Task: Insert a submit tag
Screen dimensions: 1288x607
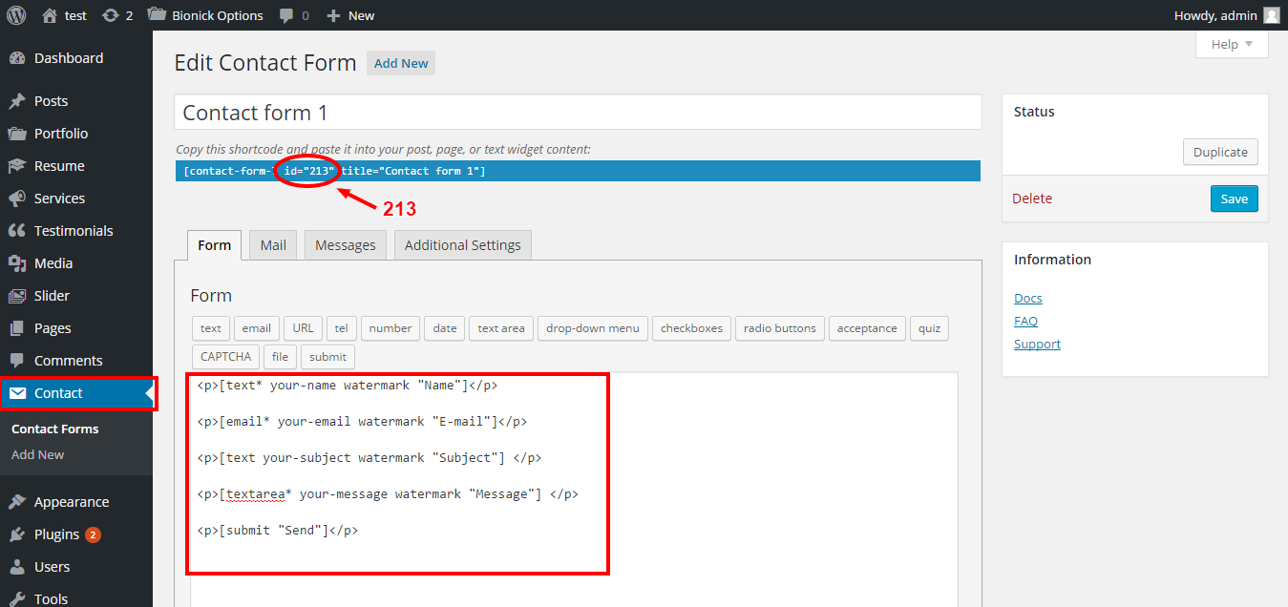Action: click(x=328, y=357)
